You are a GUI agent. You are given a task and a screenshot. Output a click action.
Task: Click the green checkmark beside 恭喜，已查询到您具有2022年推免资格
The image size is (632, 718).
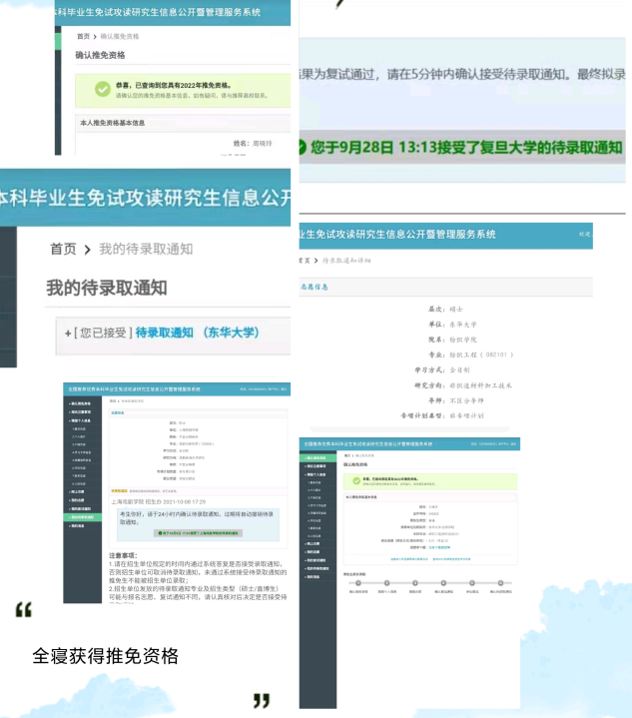(x=103, y=89)
